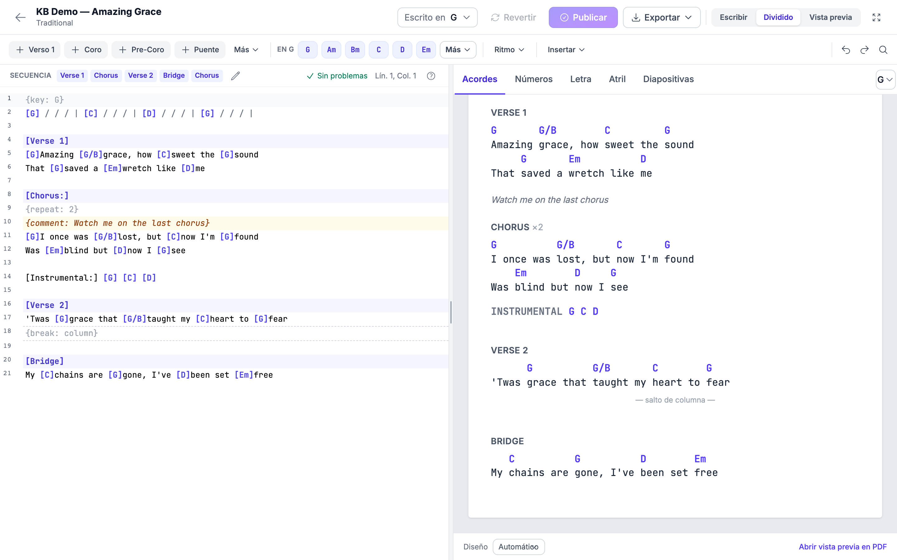This screenshot has height=560, width=897.
Task: Open the preview key G dropdown
Action: pos(885,80)
